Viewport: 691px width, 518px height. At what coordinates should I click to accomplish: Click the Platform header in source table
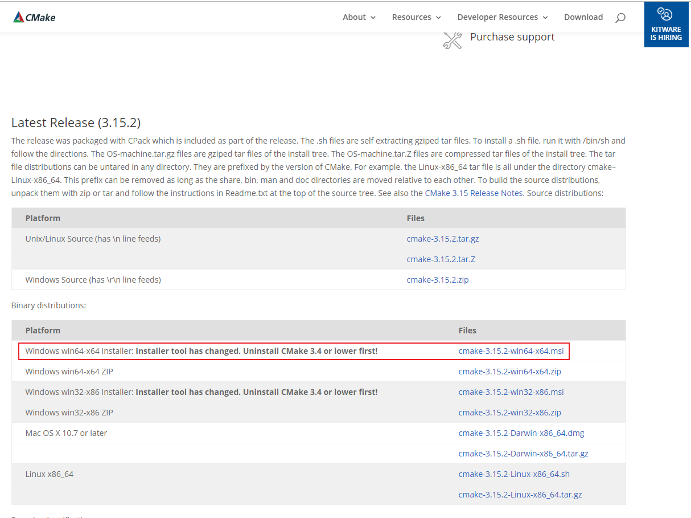(x=43, y=218)
